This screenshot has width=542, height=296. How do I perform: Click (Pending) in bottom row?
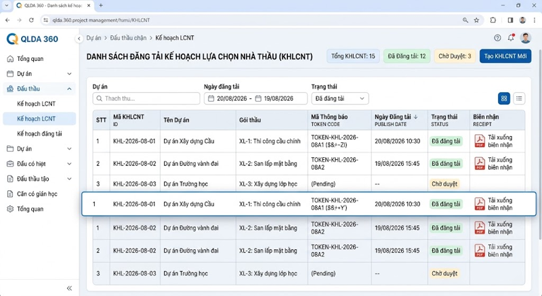pyautogui.click(x=323, y=274)
